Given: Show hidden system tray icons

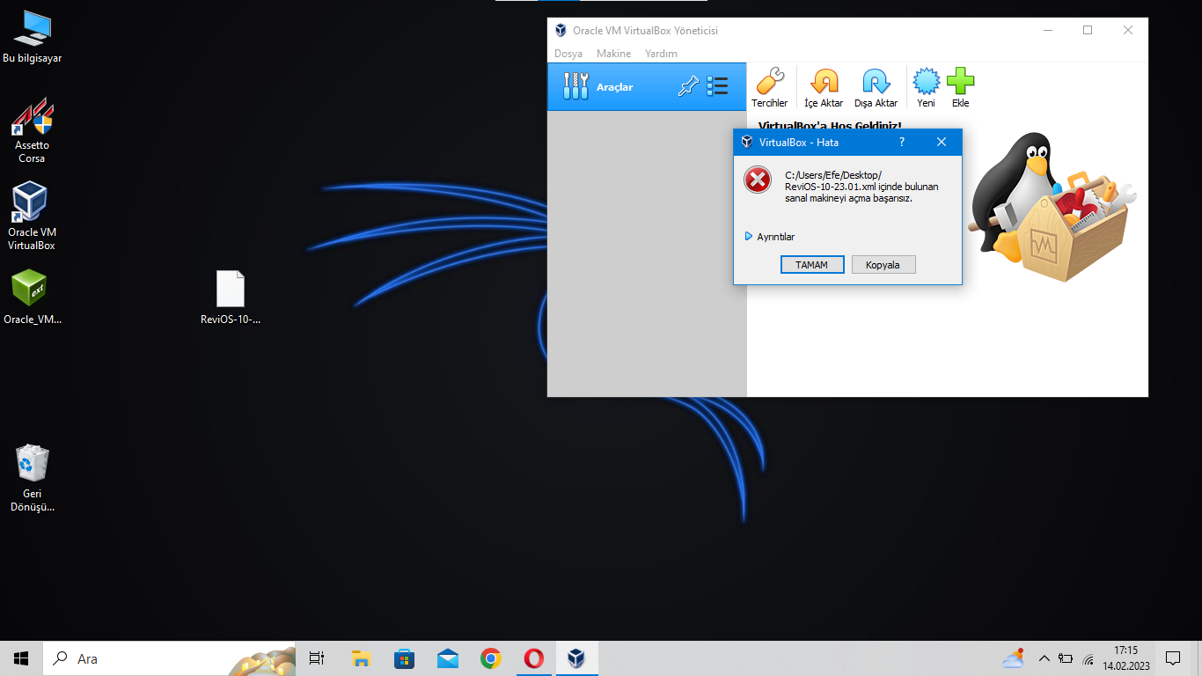Looking at the screenshot, I should tap(1044, 658).
